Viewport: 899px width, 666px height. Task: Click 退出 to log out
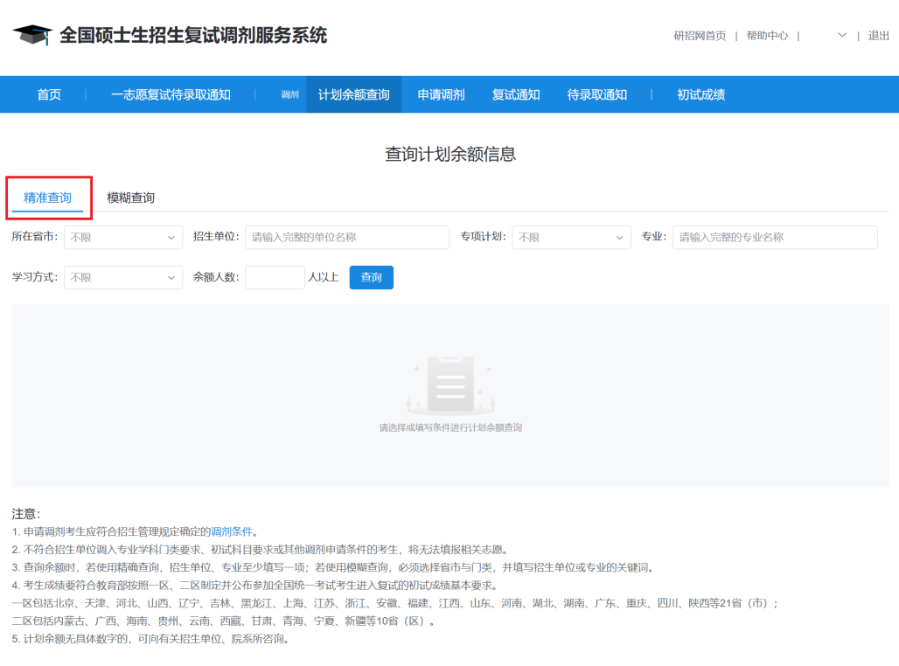(877, 35)
